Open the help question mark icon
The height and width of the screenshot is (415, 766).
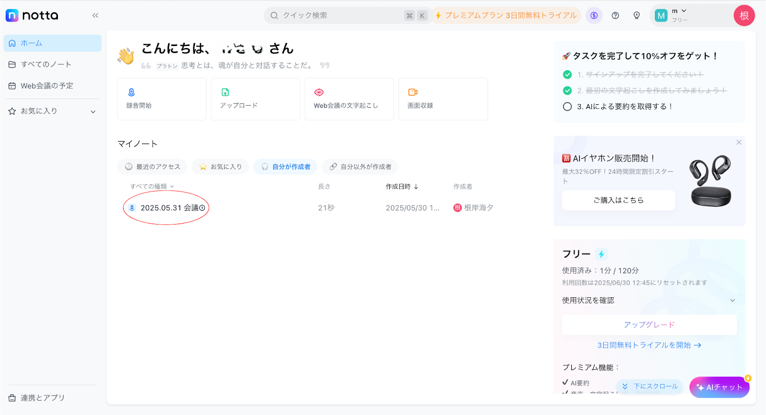coord(615,15)
